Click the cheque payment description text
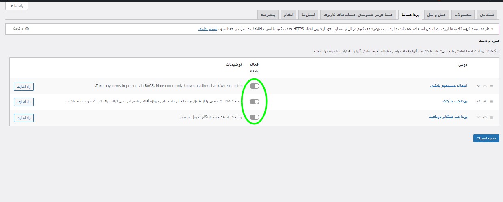Image resolution: width=503 pixels, height=202 pixels. [x=154, y=101]
